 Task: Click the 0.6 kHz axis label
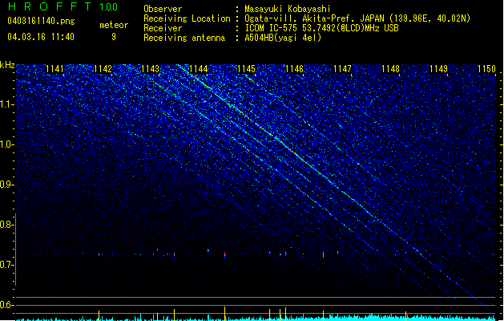pyautogui.click(x=7, y=305)
